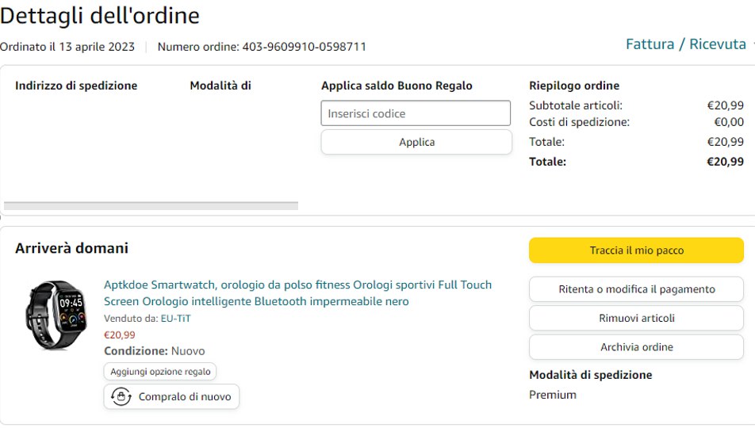
Task: Click the buy-again circular arrows icon
Action: click(121, 396)
